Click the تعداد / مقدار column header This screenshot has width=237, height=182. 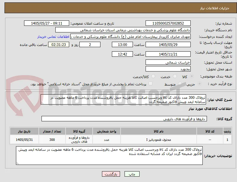52,131
